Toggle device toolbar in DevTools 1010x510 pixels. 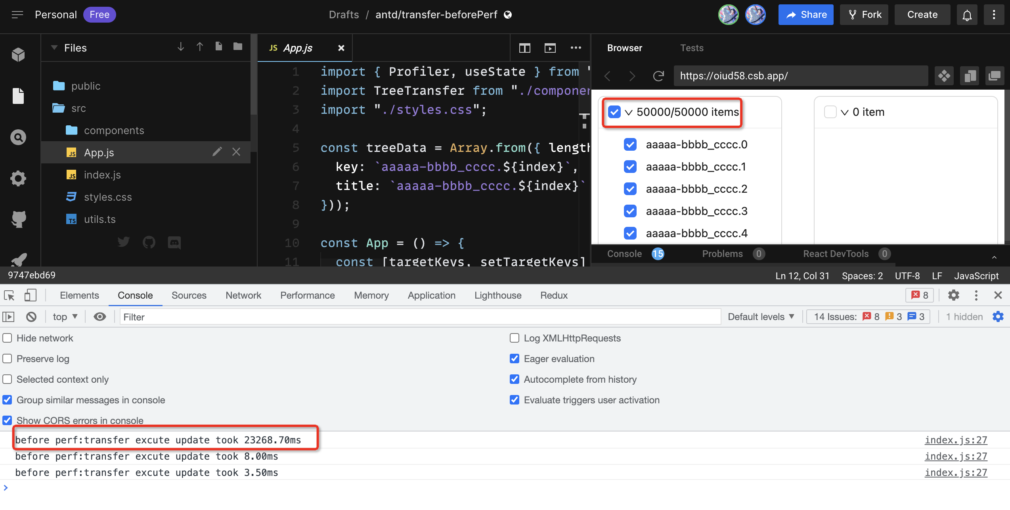31,295
